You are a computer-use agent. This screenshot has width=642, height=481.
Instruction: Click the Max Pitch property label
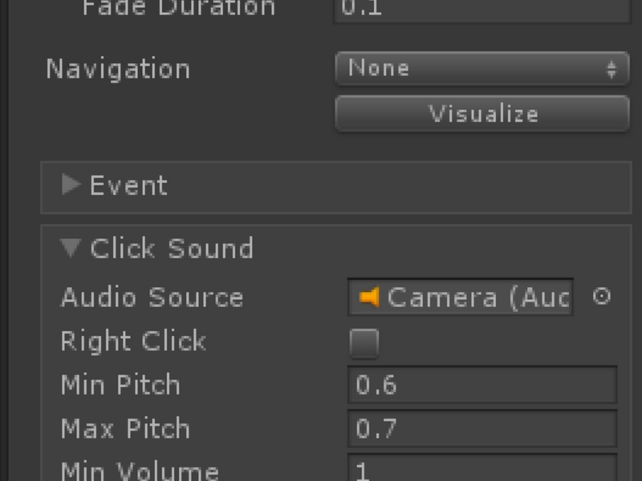125,428
